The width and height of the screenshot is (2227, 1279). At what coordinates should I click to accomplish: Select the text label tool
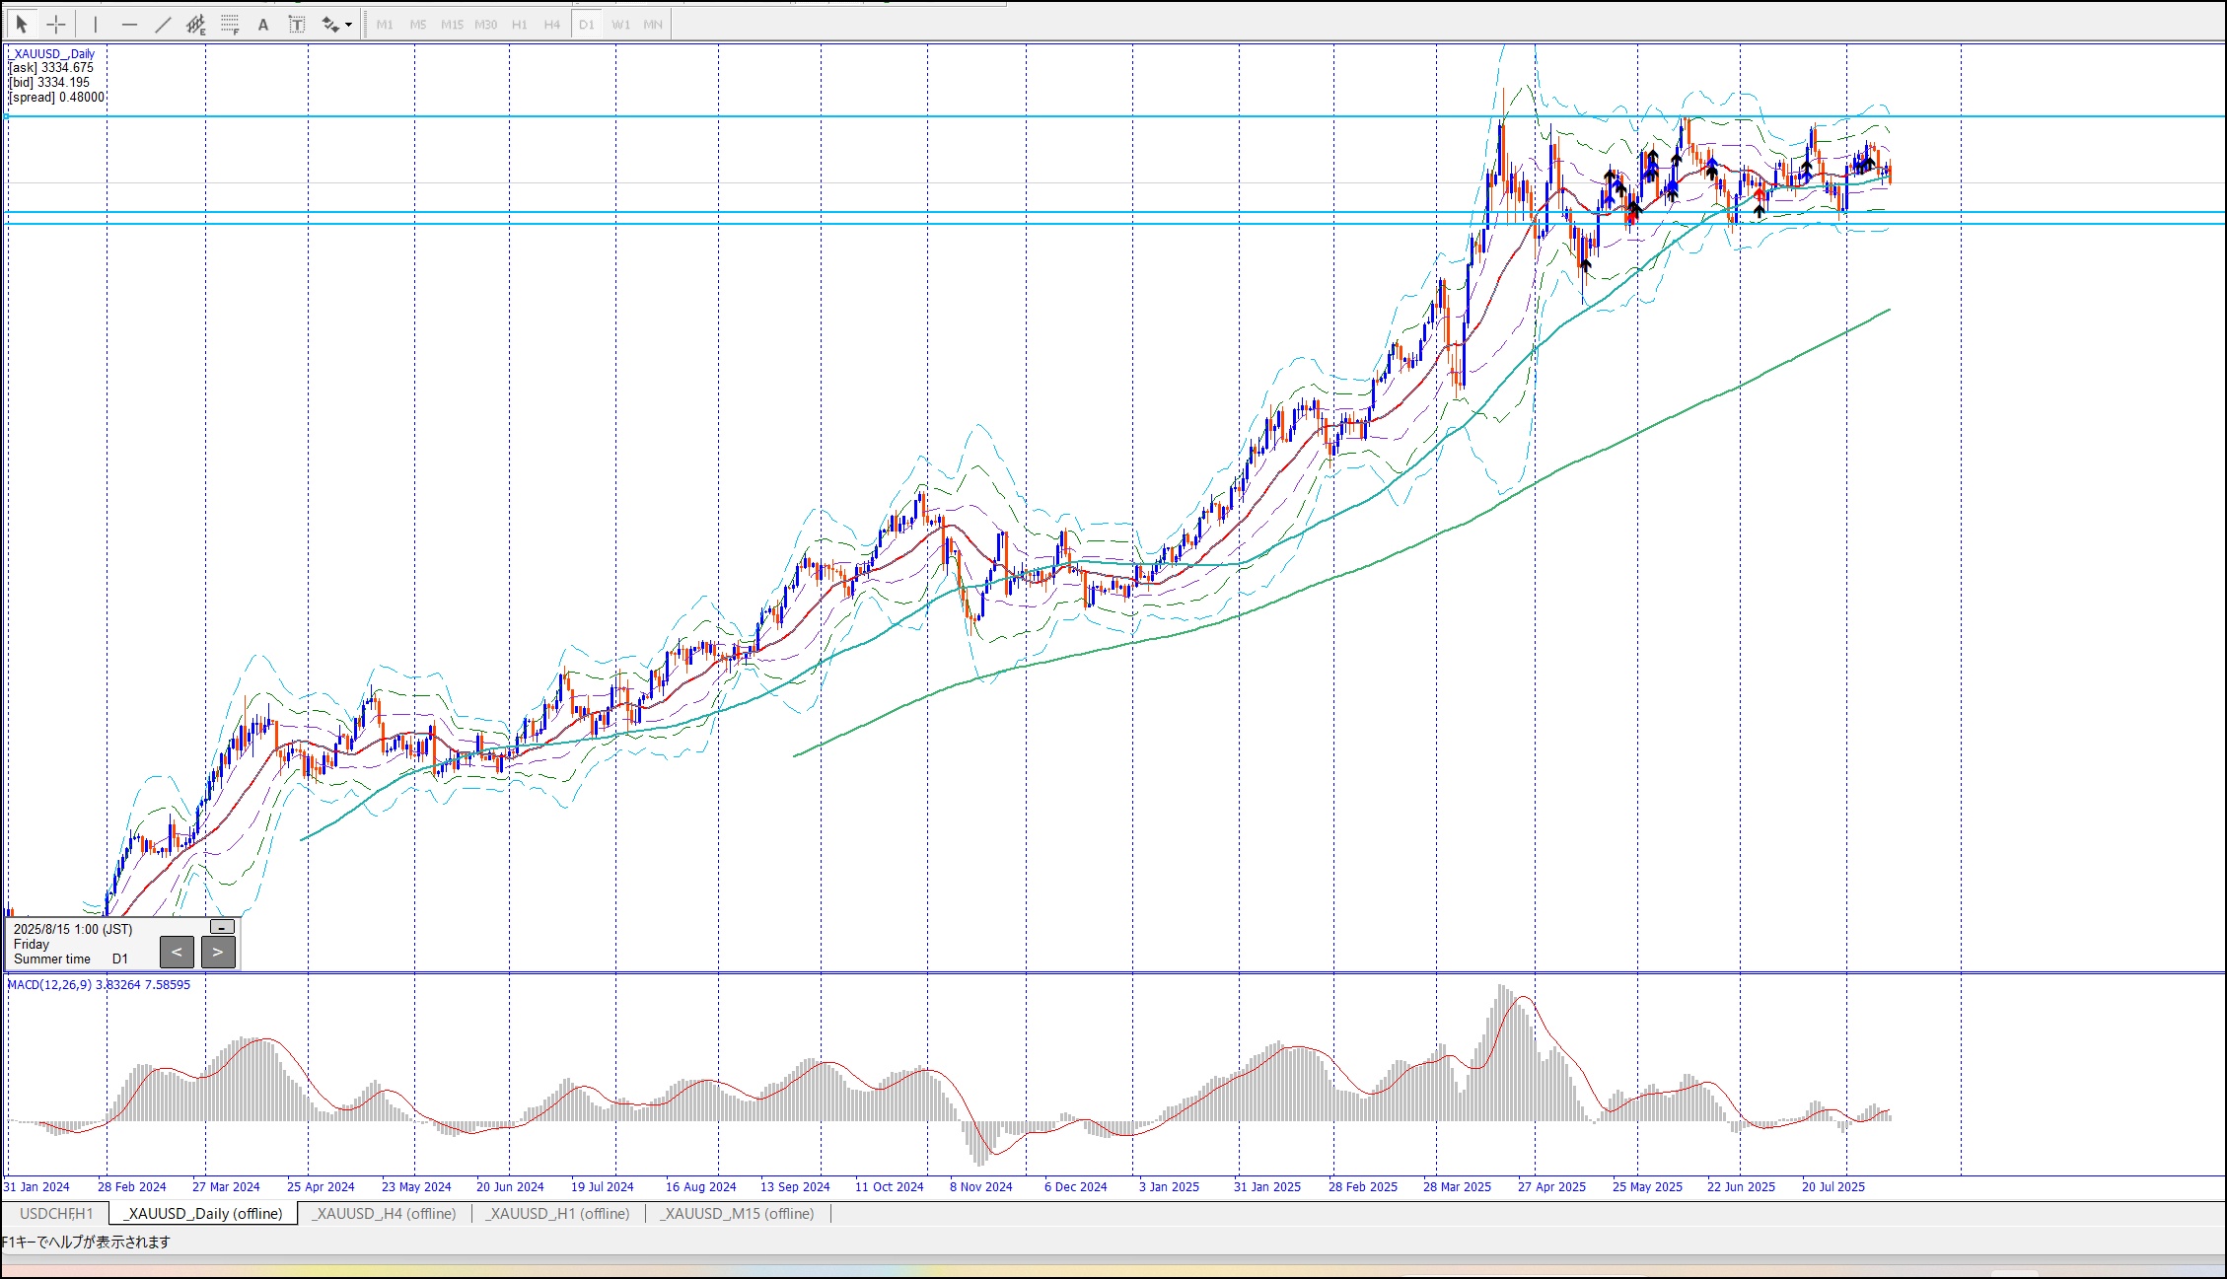296,24
